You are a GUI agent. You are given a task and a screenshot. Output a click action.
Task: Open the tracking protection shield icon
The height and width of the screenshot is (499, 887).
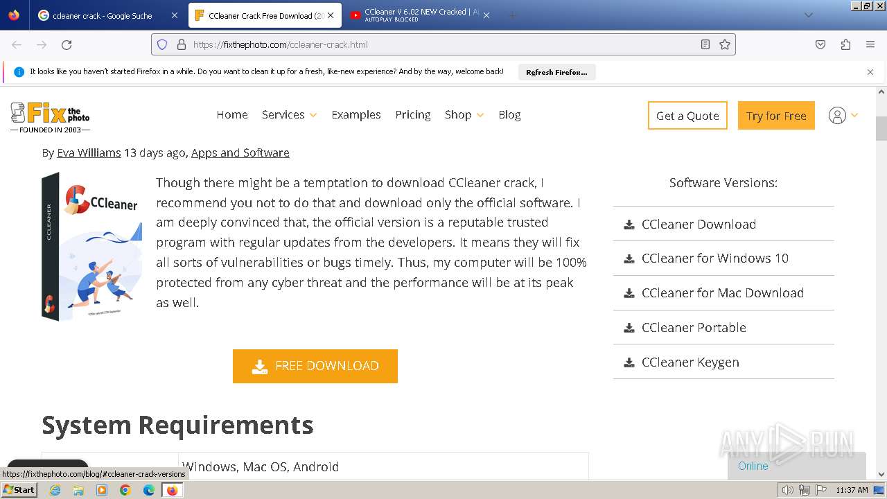coord(162,44)
